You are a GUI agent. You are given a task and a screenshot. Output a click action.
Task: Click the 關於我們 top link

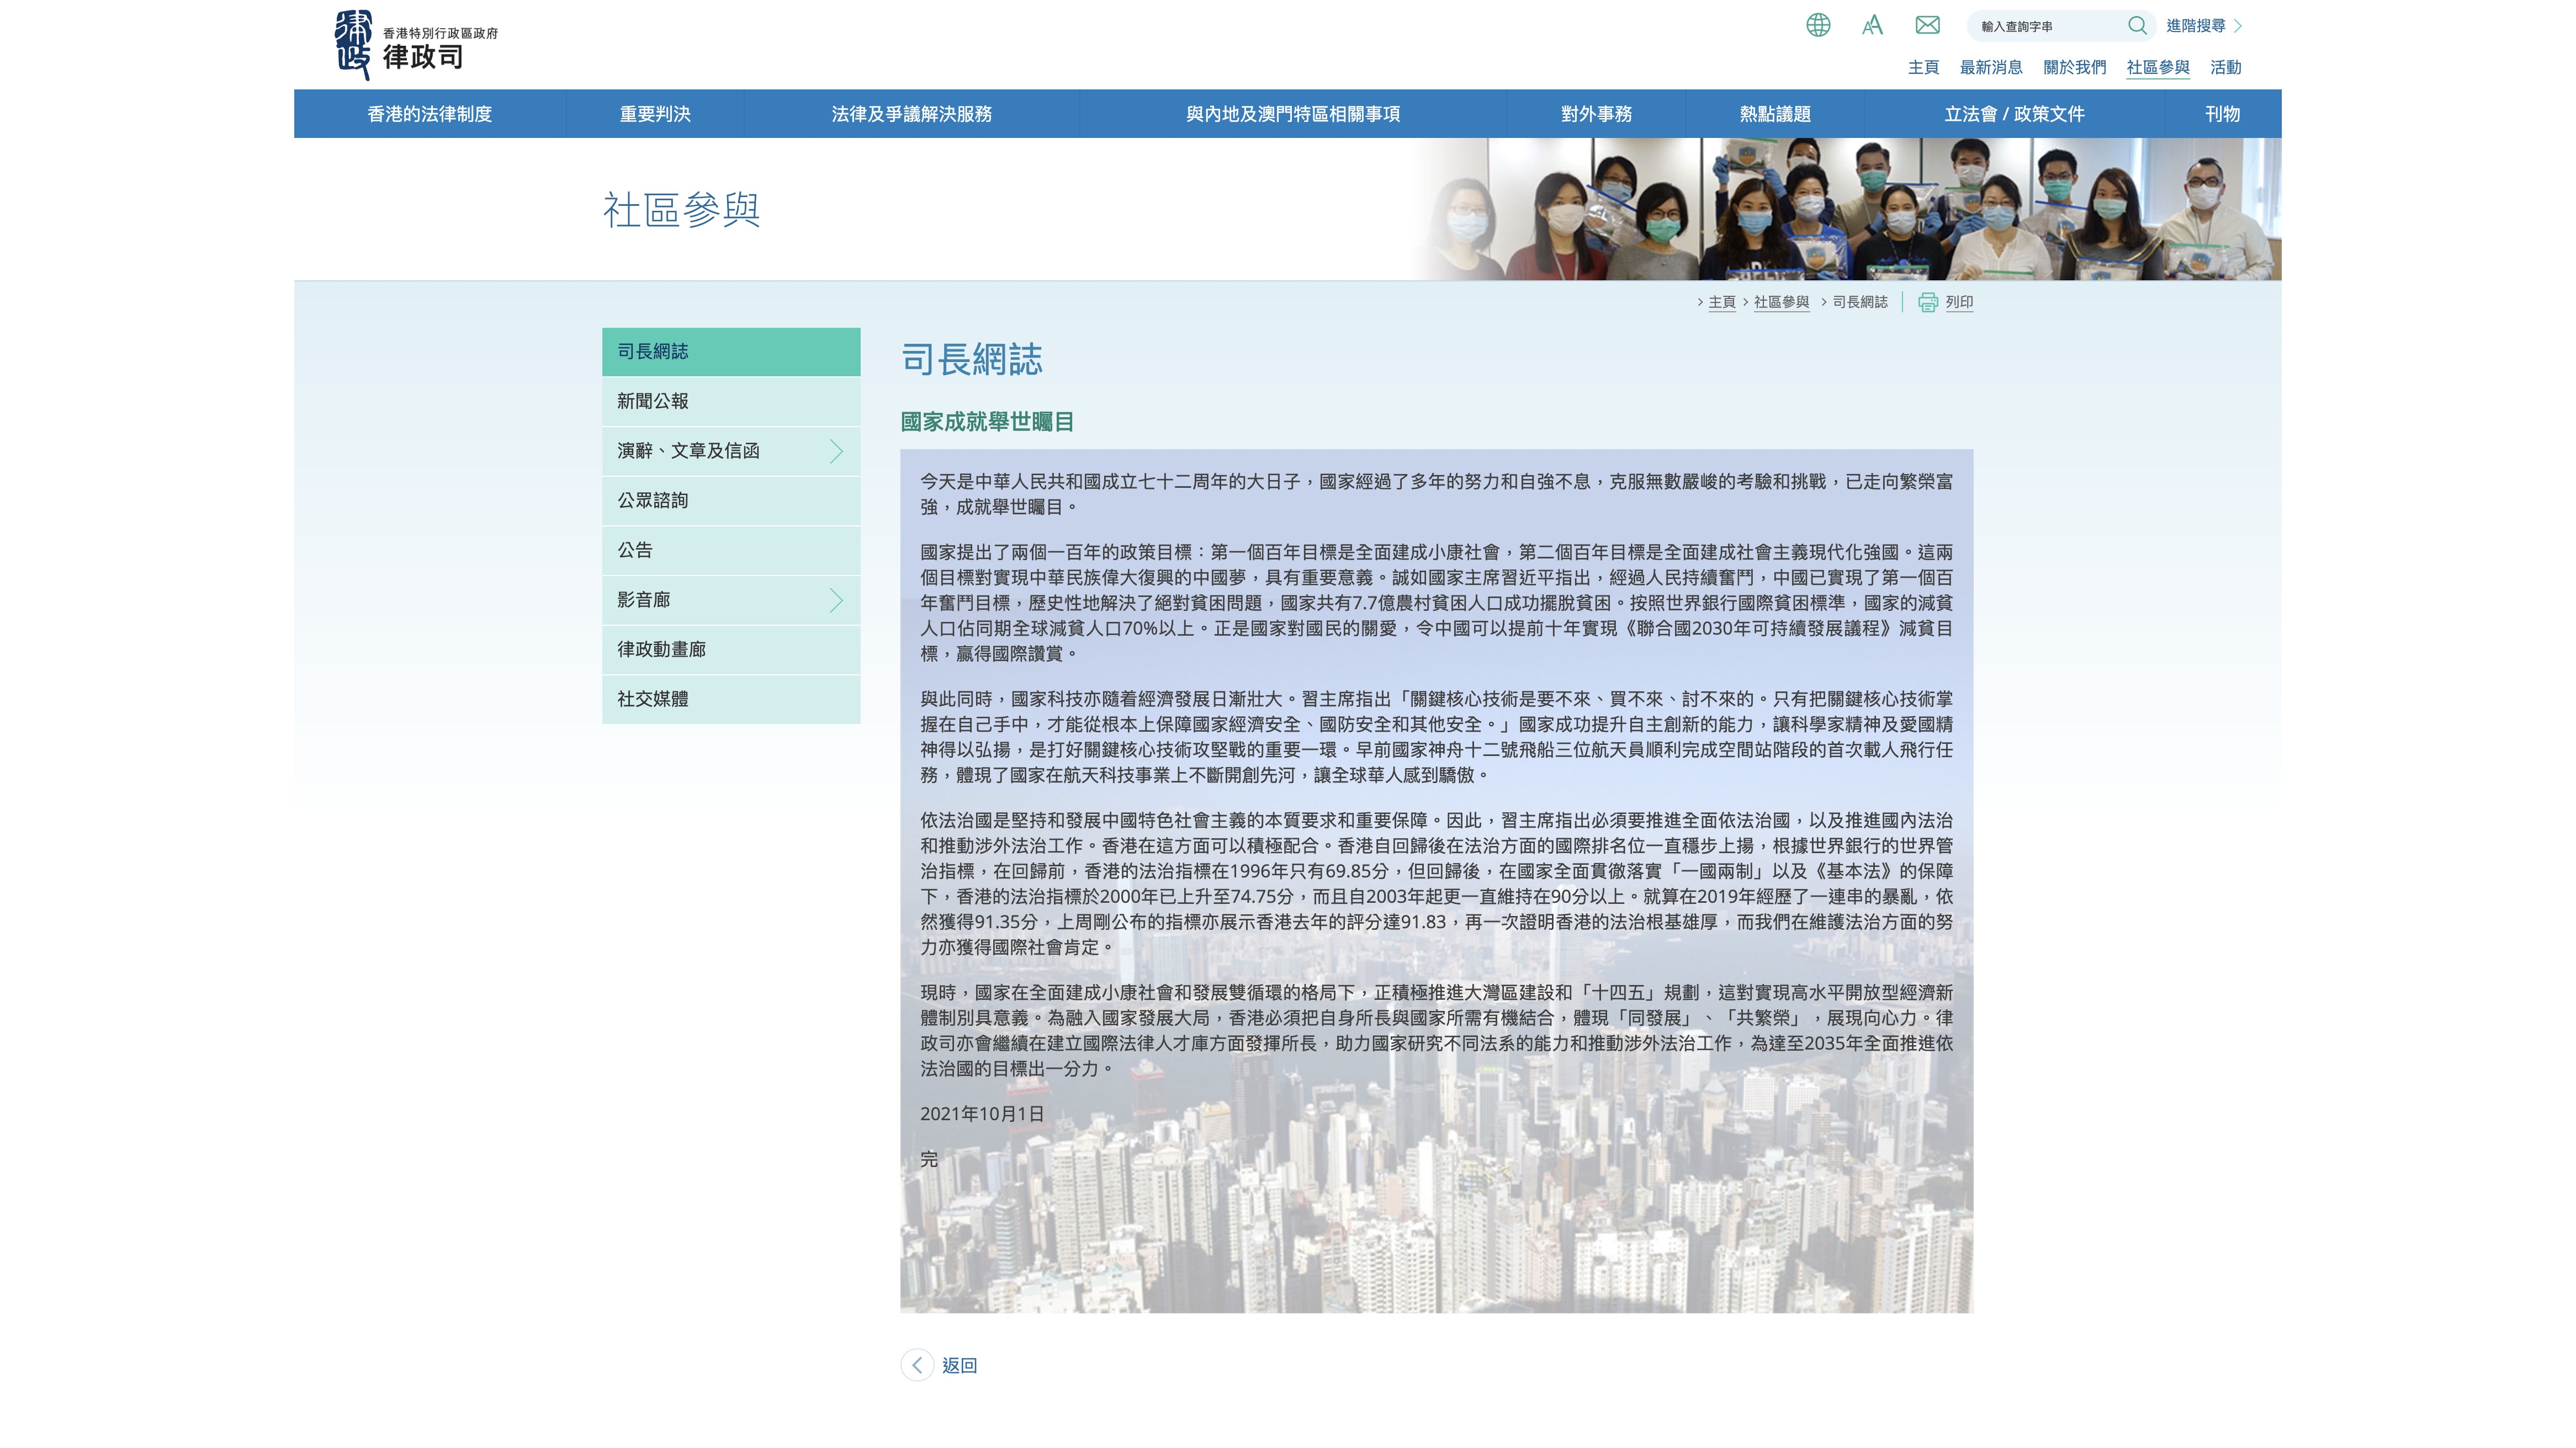tap(2074, 68)
